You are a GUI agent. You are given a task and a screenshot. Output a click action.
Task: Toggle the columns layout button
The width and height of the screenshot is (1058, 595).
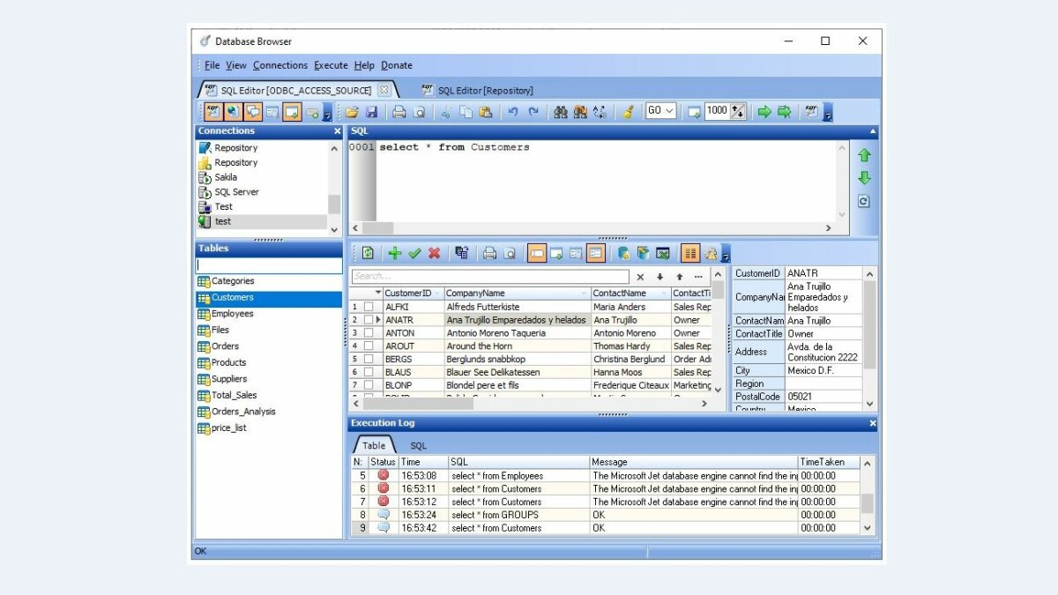(x=690, y=253)
